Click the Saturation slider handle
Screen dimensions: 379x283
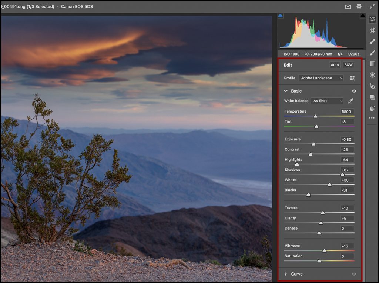pyautogui.click(x=319, y=261)
